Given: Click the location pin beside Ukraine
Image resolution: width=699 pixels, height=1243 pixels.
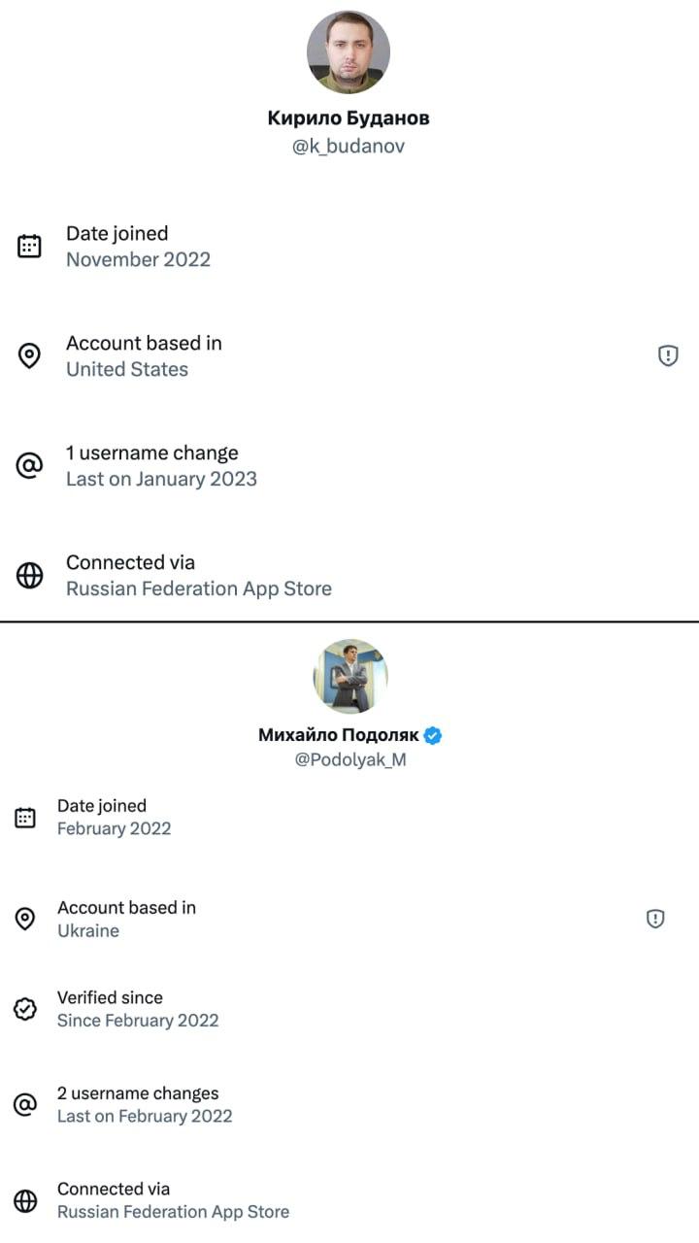Looking at the screenshot, I should click(x=25, y=919).
